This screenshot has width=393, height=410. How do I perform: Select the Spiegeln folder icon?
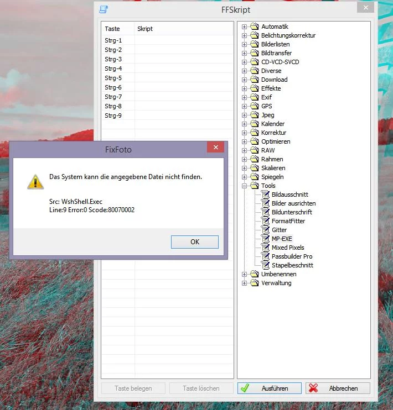point(255,177)
